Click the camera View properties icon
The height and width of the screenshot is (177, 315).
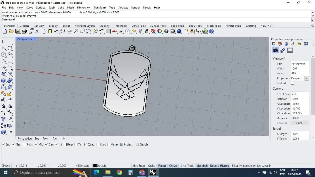click(275, 50)
